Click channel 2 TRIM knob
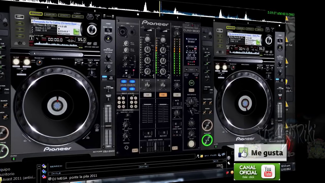Viewport: 325px width, 183px height. pos(163,39)
